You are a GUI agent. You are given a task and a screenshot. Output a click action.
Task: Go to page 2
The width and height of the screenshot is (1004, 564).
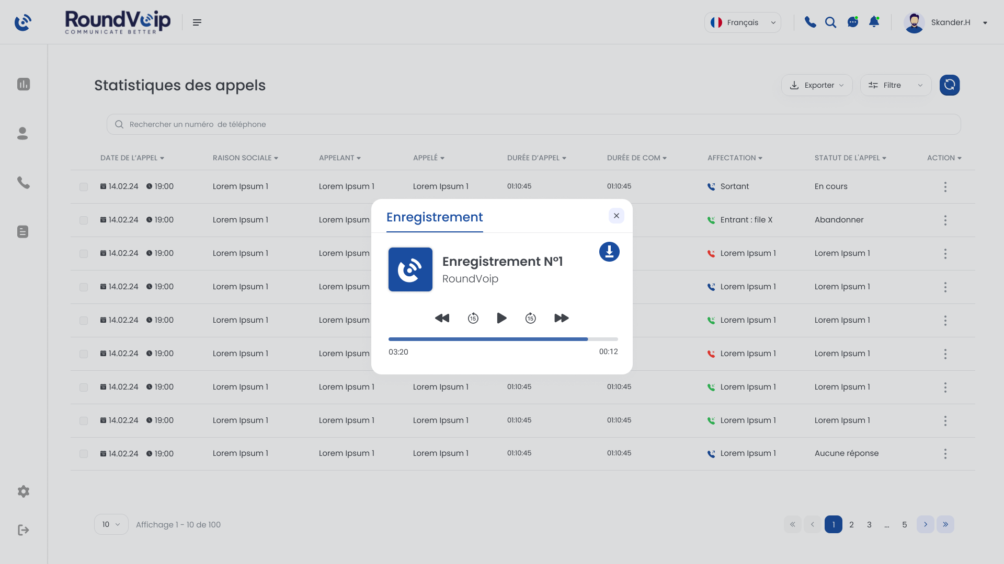click(851, 524)
